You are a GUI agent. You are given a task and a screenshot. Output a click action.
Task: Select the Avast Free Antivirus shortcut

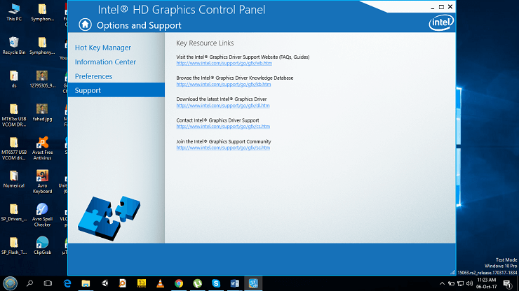[x=42, y=148]
